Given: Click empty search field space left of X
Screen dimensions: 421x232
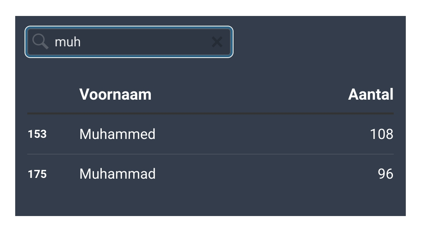Looking at the screenshot, I should tap(156, 42).
